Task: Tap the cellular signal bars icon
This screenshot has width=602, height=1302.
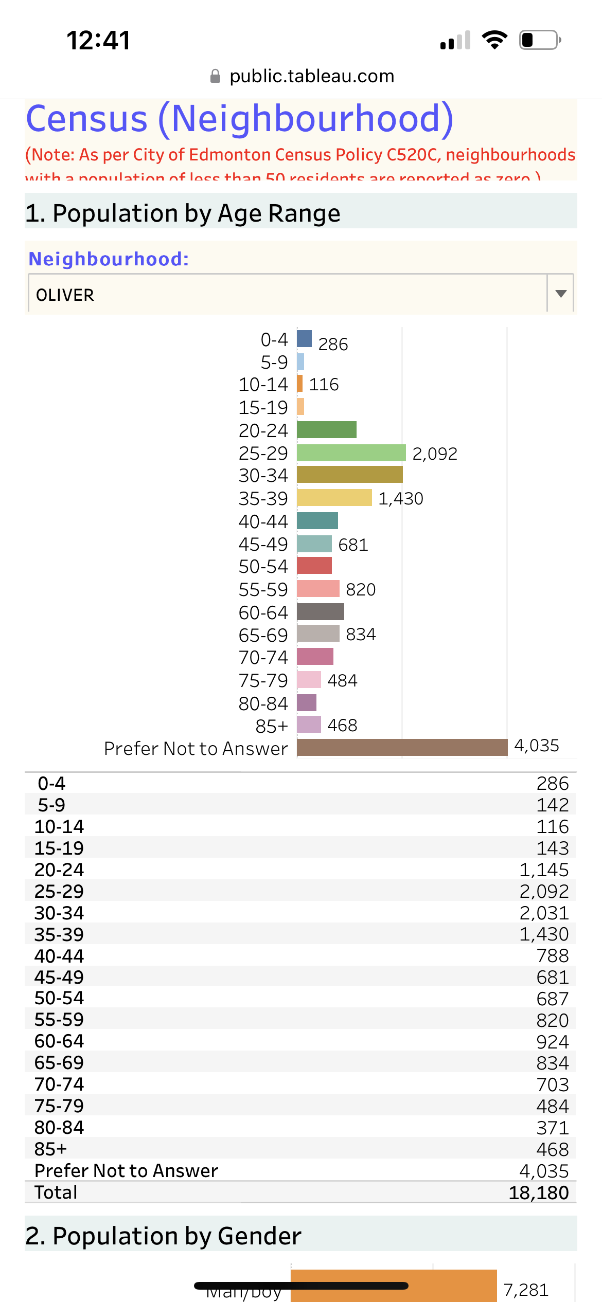Action: click(455, 41)
